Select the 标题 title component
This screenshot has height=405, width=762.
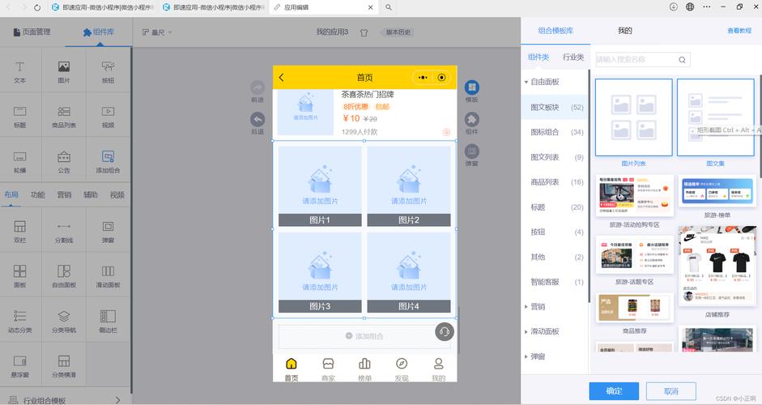(20, 116)
